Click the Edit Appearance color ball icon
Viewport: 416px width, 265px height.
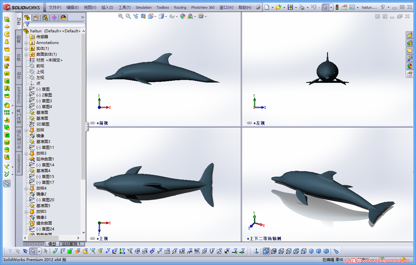[183, 16]
